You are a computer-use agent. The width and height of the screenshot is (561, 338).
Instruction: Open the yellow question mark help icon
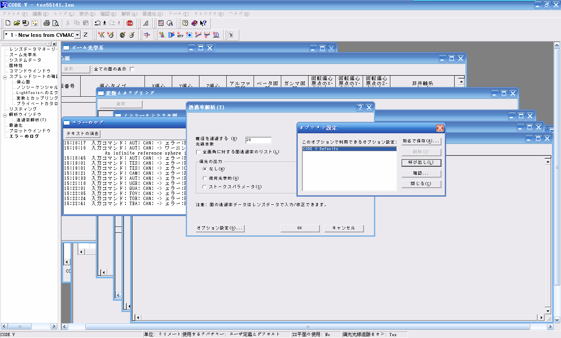(185, 23)
